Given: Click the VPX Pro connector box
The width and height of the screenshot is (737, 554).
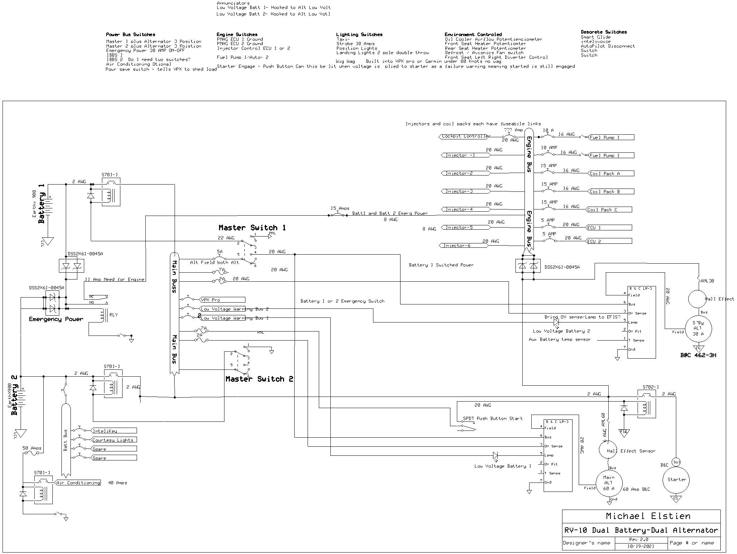Looking at the screenshot, I should tap(222, 300).
